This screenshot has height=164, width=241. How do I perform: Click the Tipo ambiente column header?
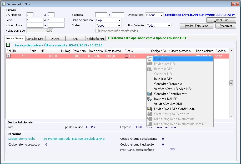point(205,51)
